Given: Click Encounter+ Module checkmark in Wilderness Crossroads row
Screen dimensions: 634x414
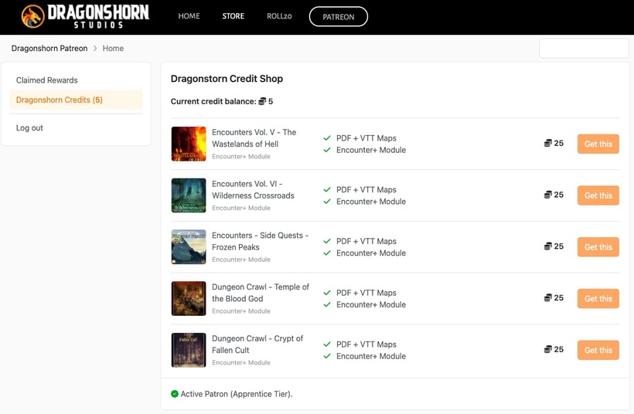Looking at the screenshot, I should 327,201.
